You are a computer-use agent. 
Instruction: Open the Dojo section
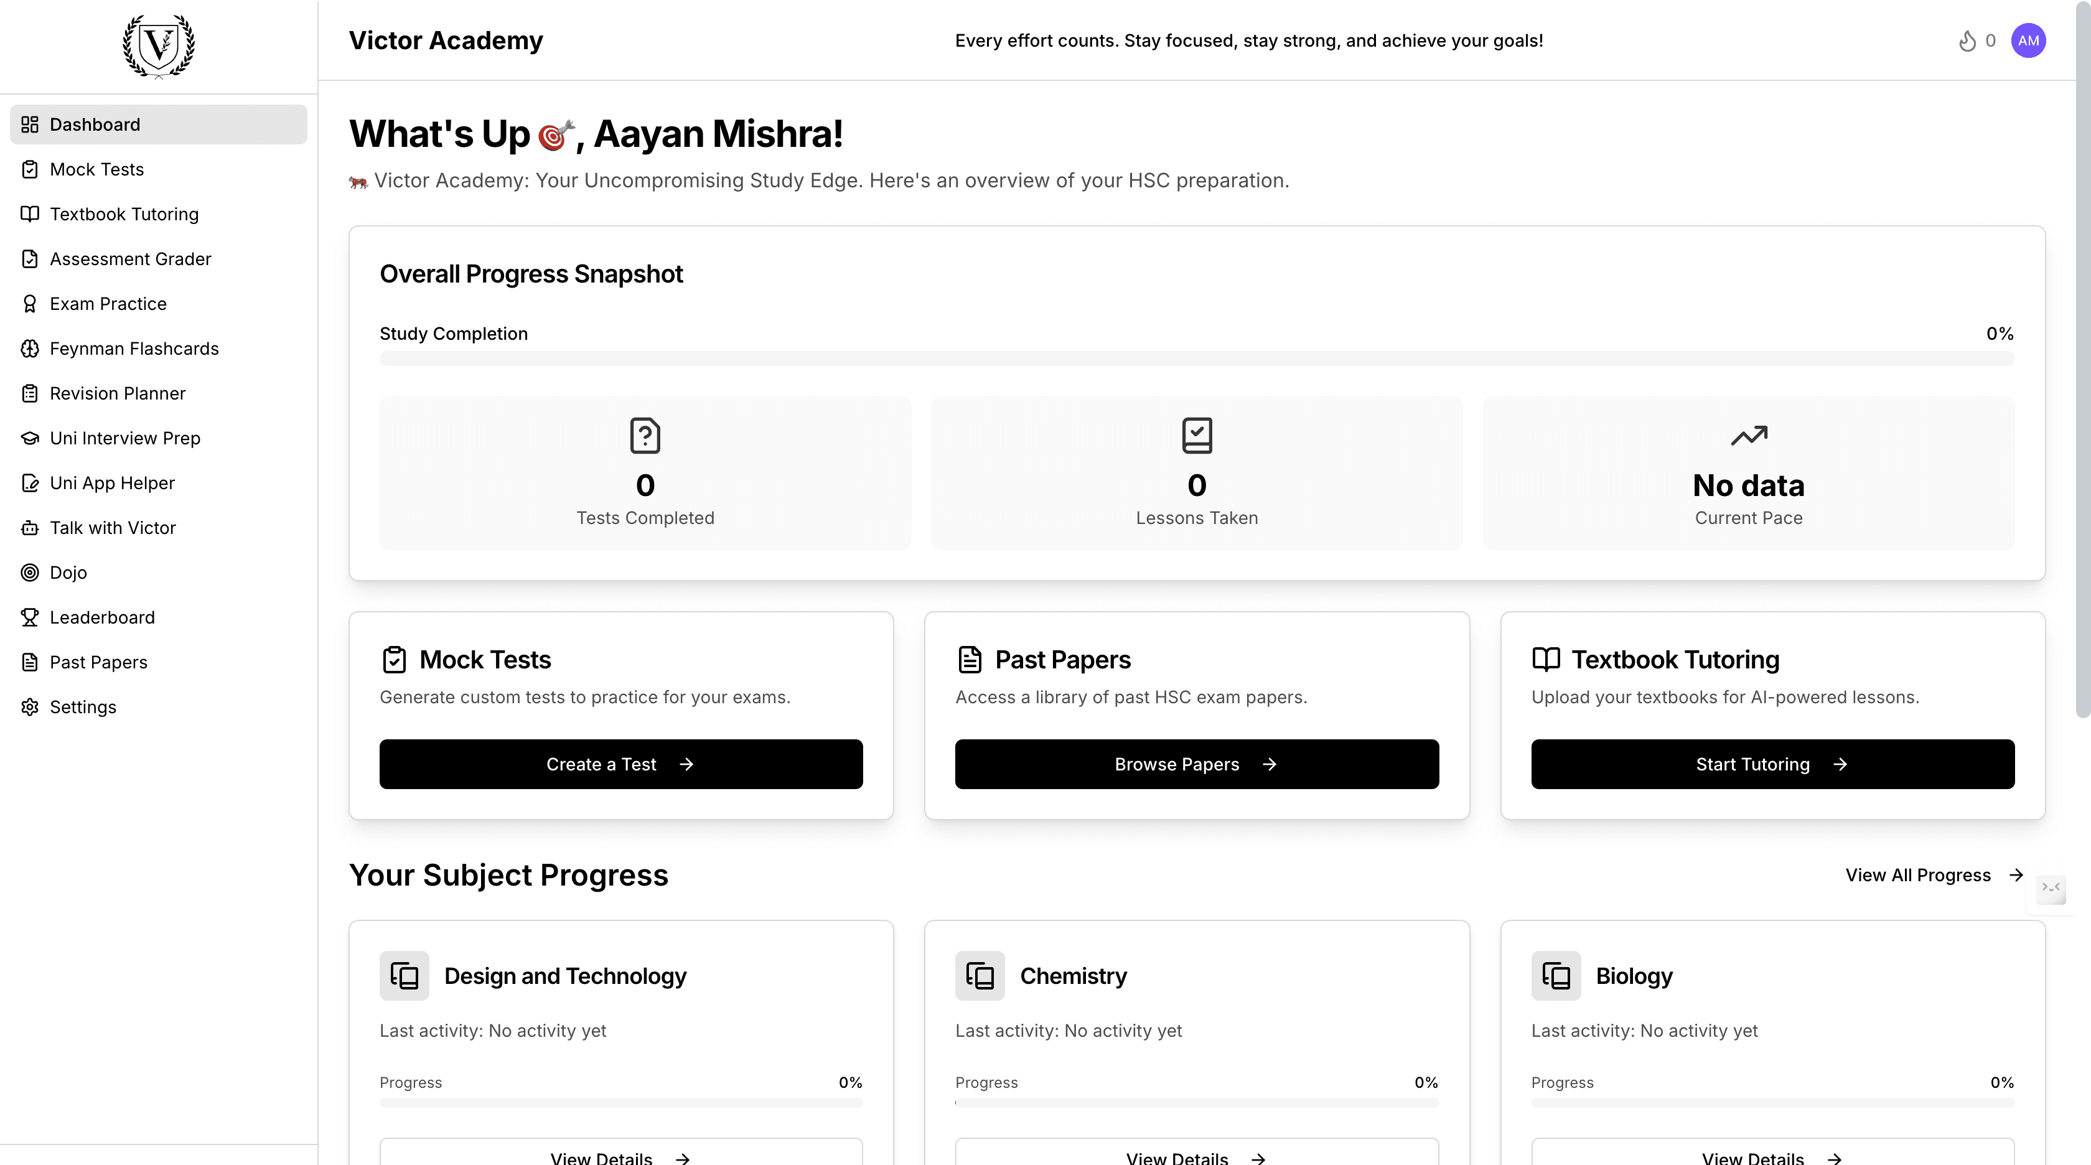click(68, 573)
